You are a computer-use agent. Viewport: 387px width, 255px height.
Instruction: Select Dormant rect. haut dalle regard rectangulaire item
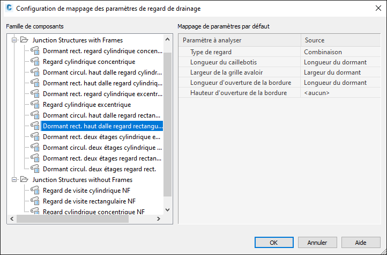tap(102, 126)
